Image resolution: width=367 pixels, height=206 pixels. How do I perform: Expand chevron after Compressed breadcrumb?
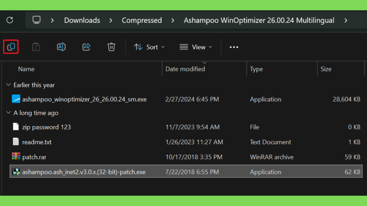[x=173, y=20]
